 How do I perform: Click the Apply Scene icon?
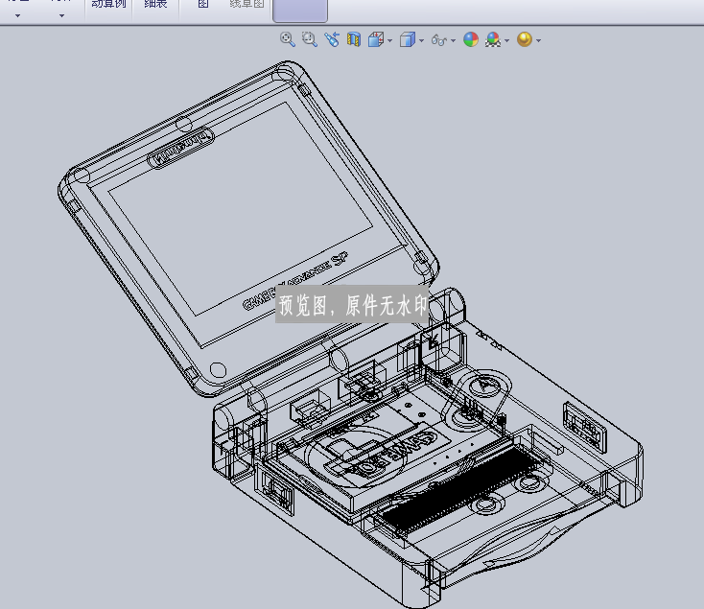pos(493,39)
